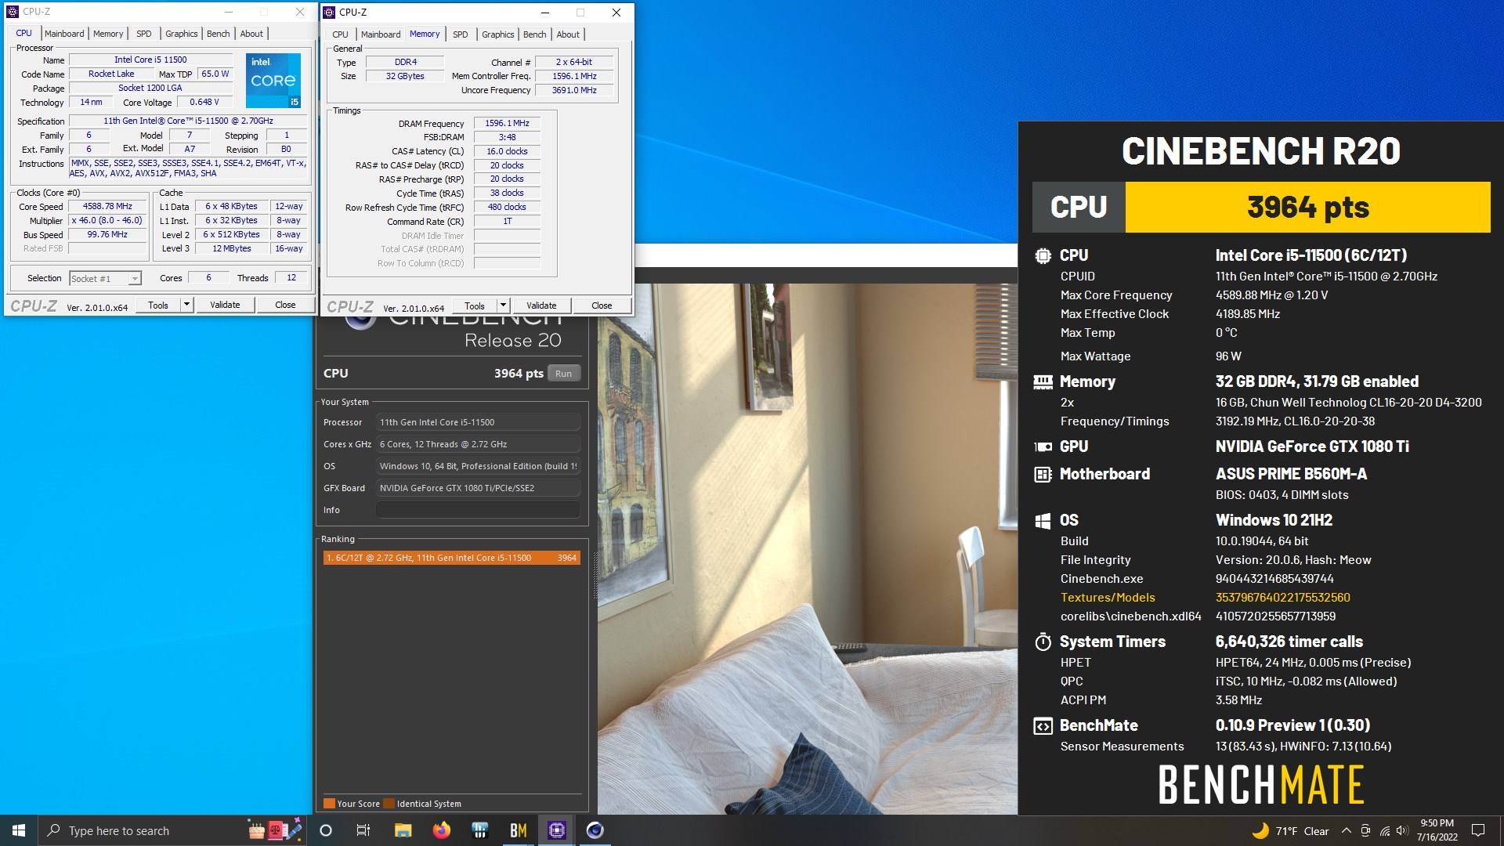Click Tools button in left CPU-Z window
The width and height of the screenshot is (1504, 846).
(x=158, y=305)
